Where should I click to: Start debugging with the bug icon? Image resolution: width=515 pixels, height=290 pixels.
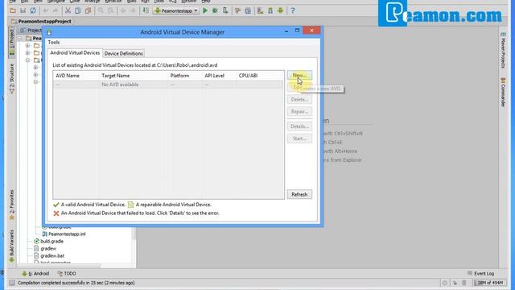coord(215,10)
